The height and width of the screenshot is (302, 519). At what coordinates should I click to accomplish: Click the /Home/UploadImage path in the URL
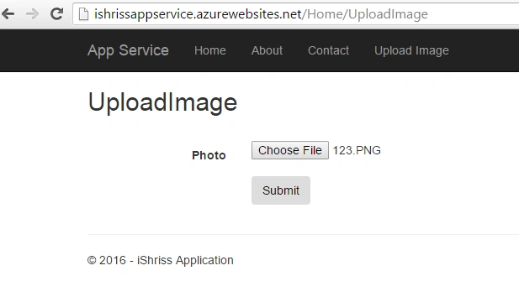pyautogui.click(x=365, y=14)
